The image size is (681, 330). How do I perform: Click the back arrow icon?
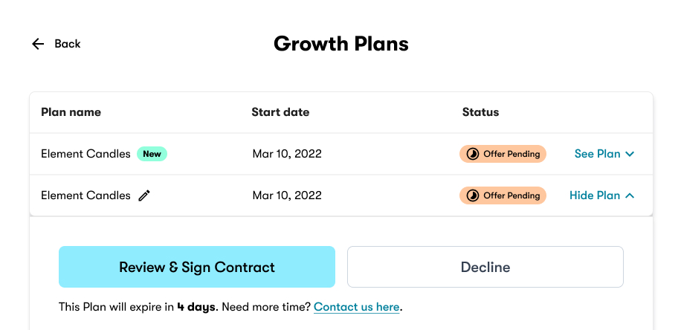[38, 44]
